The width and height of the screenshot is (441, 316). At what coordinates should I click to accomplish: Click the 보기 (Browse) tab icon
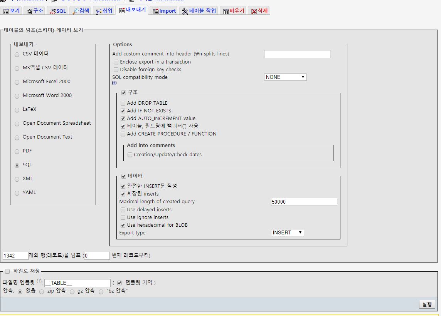6,11
